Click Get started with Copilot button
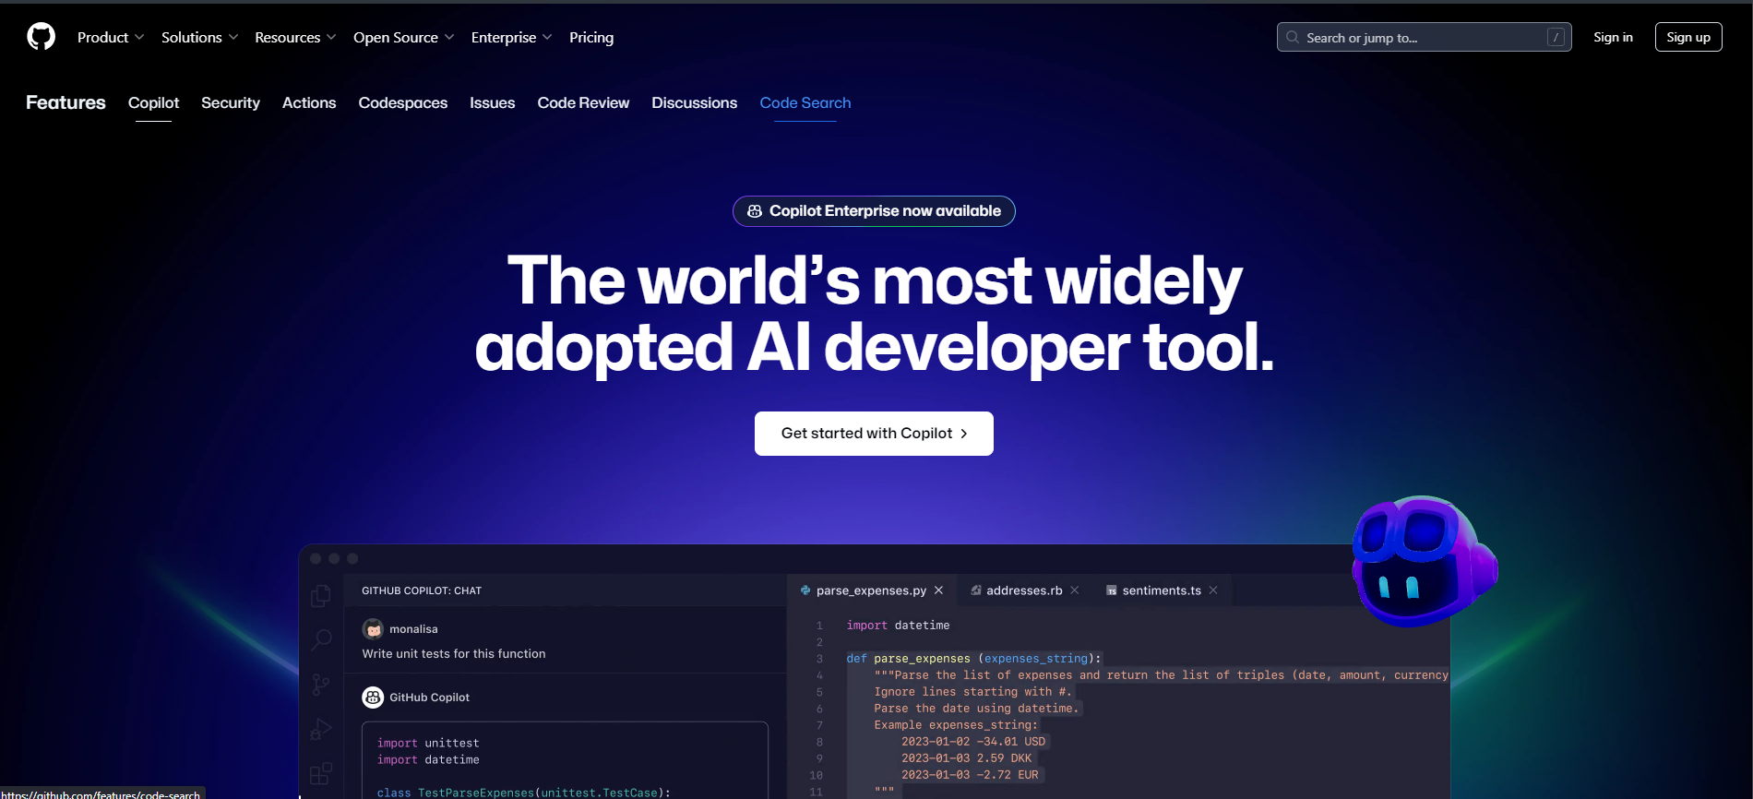The height and width of the screenshot is (799, 1753). click(874, 434)
